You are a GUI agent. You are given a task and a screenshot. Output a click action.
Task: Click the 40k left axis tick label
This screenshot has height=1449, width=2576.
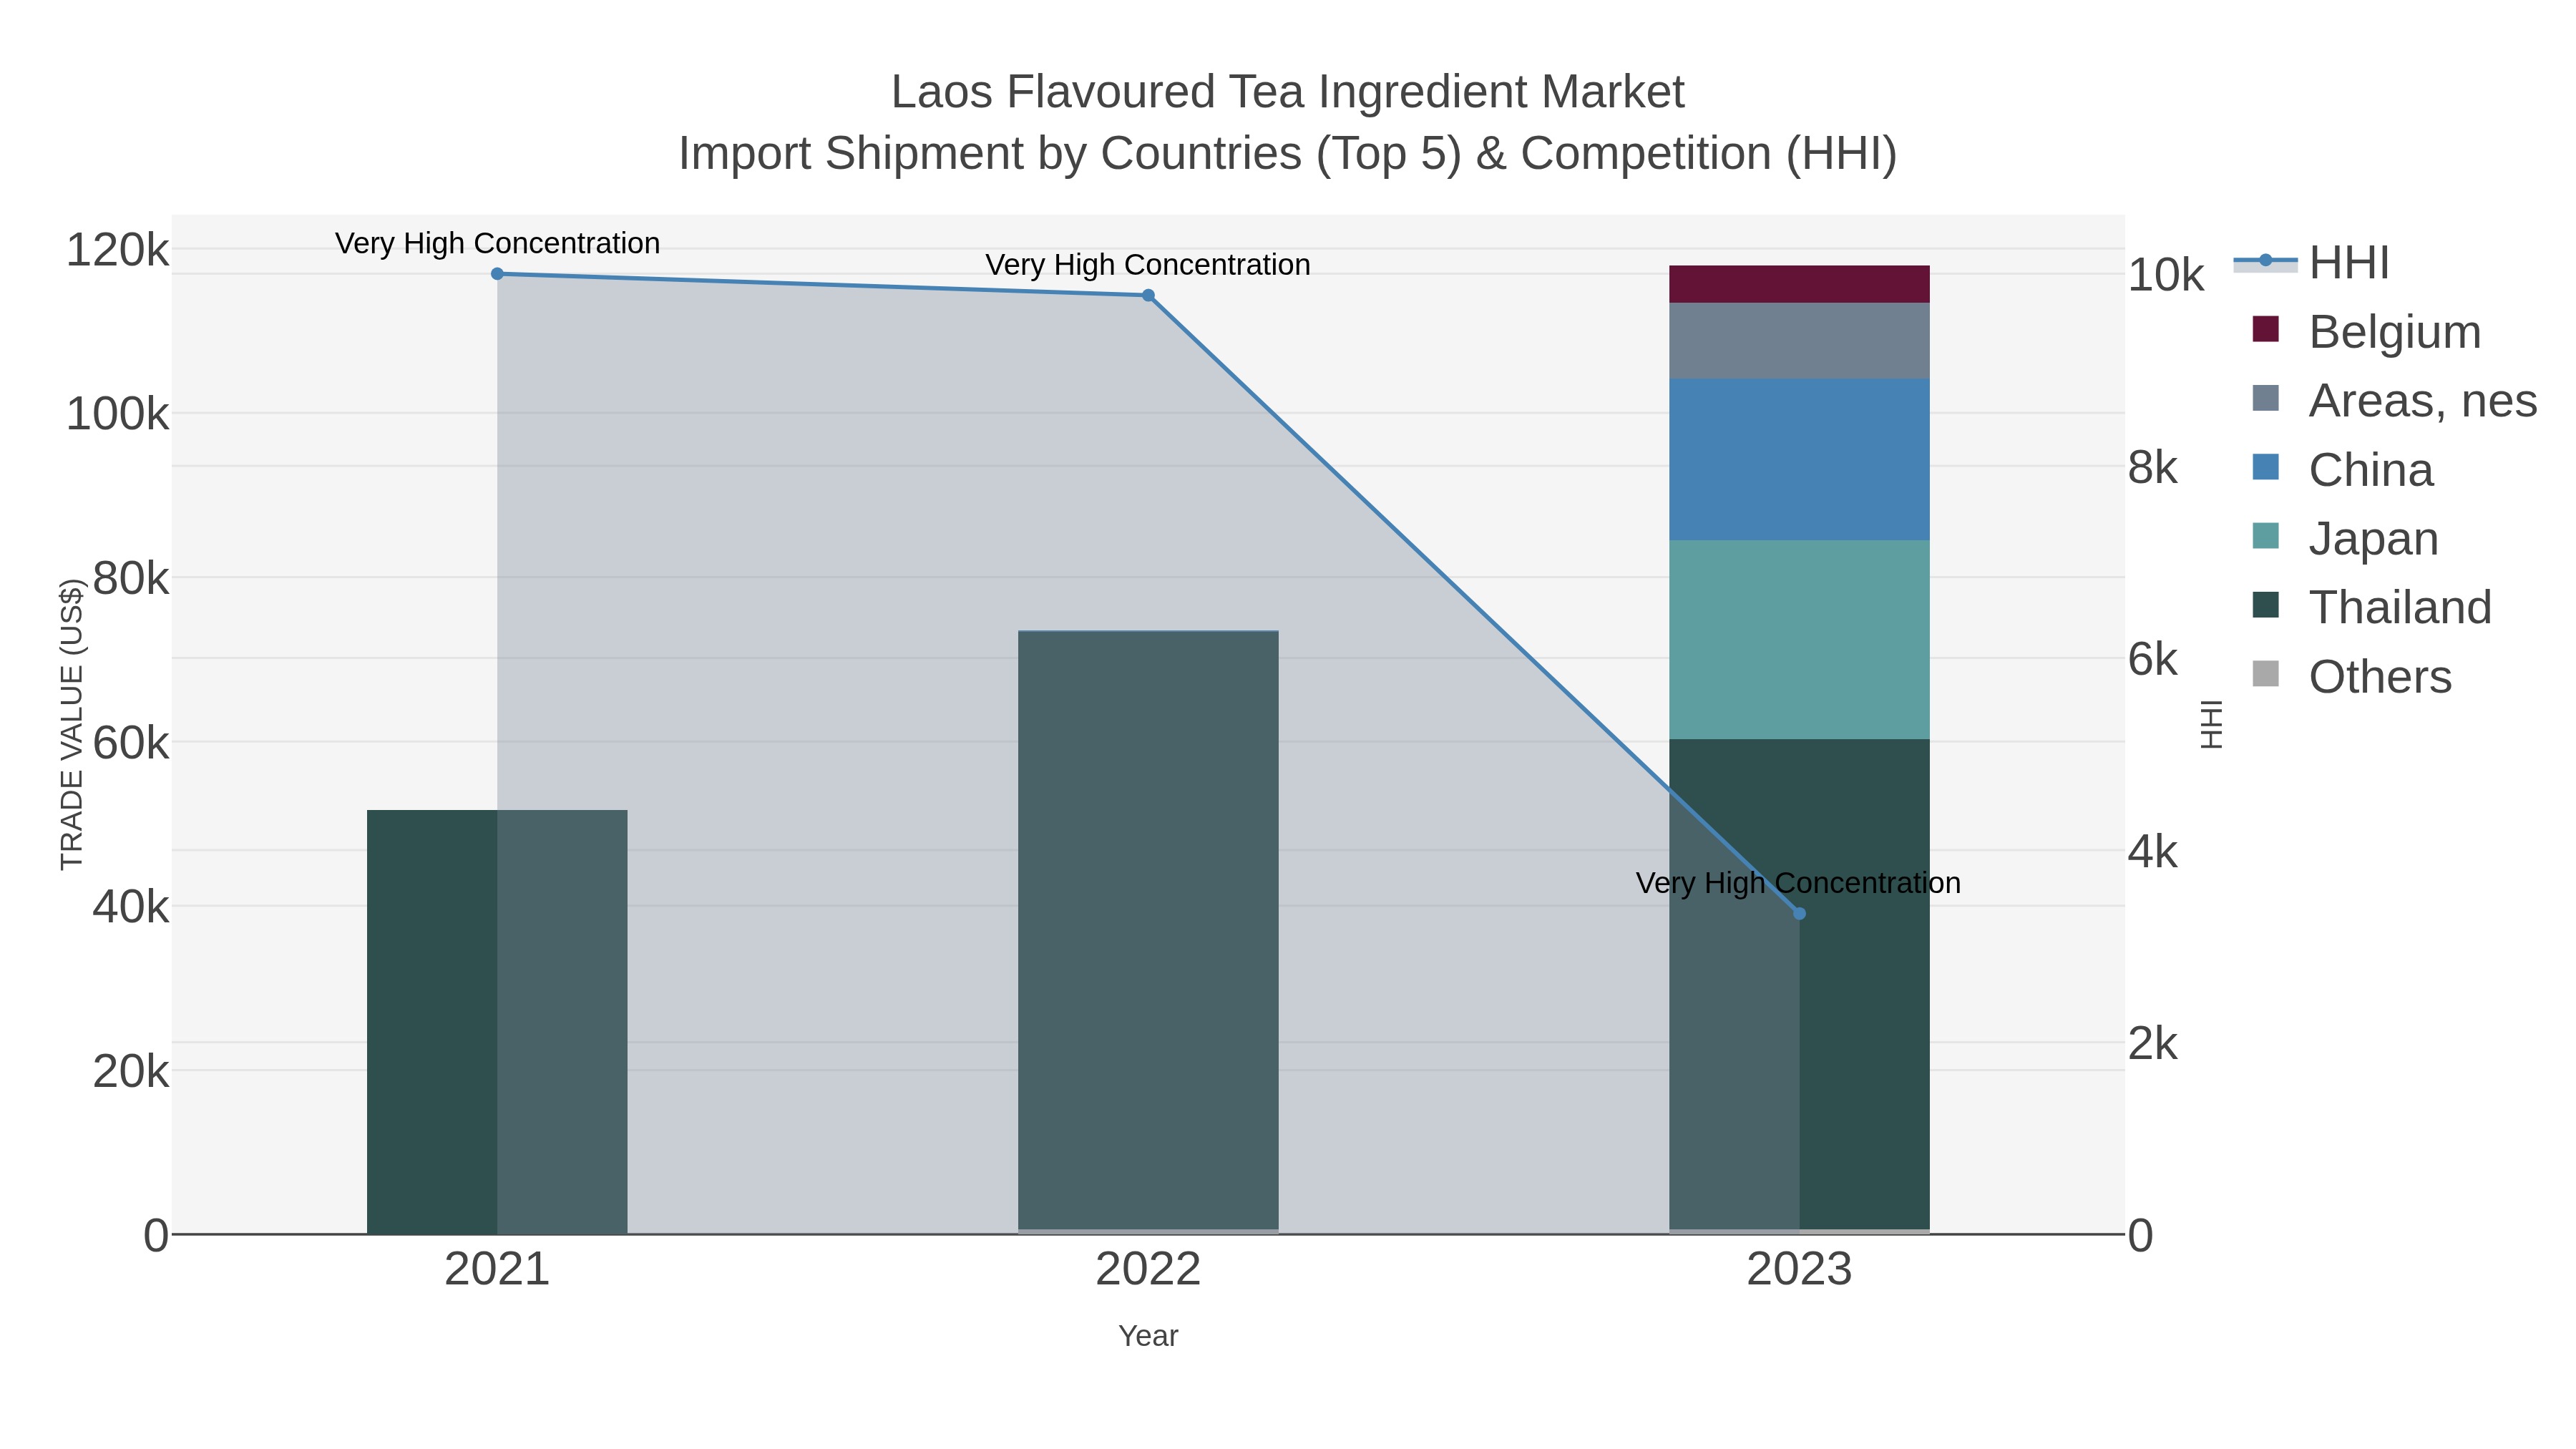(x=130, y=907)
